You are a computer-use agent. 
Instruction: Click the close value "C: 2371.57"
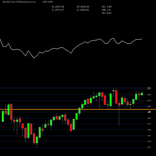58,10
